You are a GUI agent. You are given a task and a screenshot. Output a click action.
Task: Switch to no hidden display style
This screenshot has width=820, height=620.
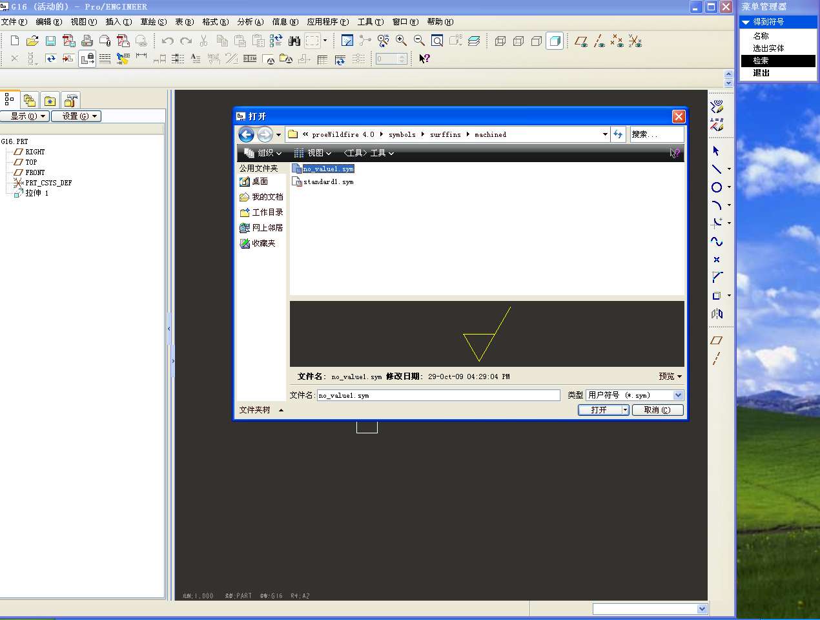tap(536, 41)
